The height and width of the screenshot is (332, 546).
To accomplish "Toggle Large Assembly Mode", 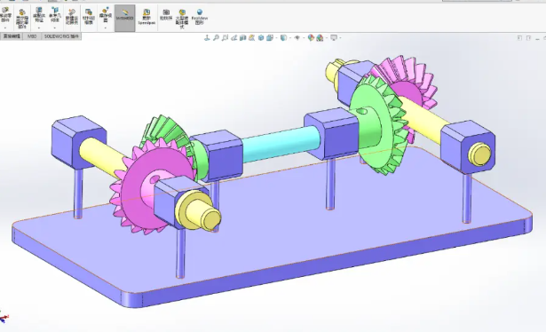I will click(182, 19).
